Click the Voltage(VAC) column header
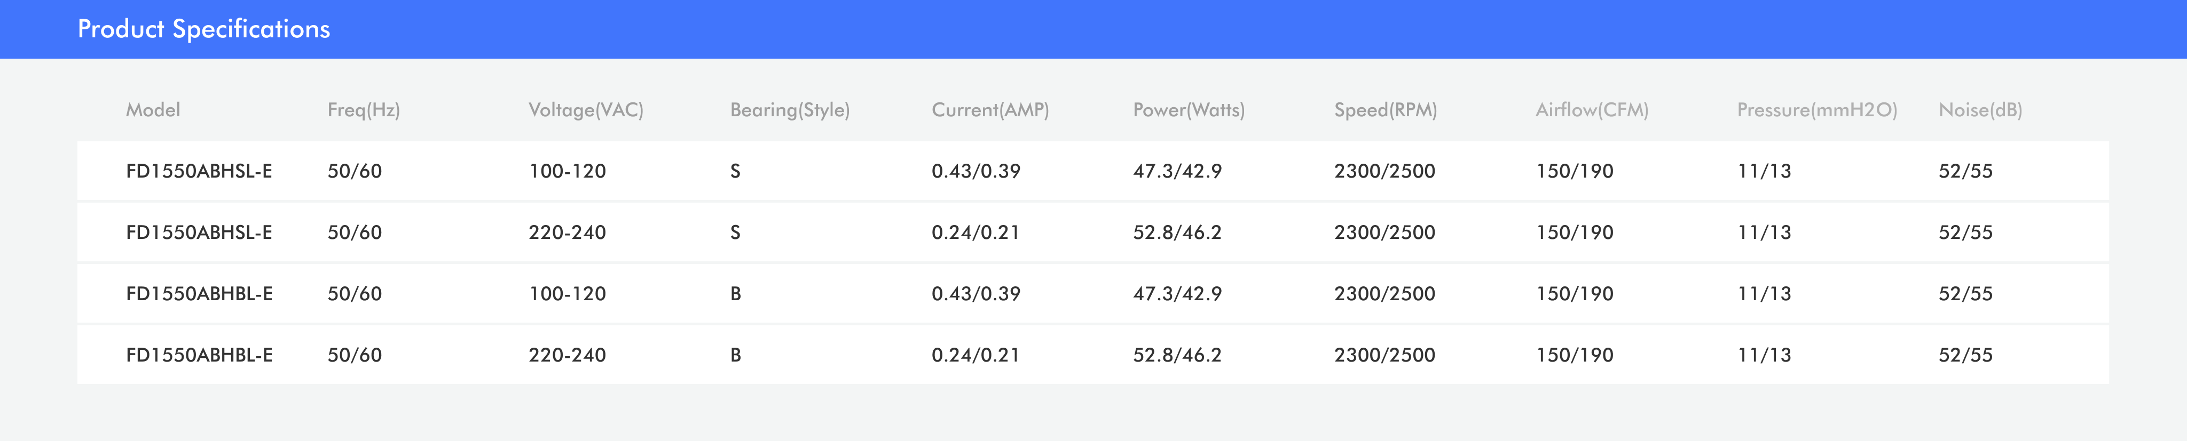This screenshot has height=441, width=2187. 586,110
